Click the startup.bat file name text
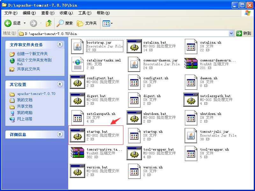Screen dimensions: 255x191 click(97, 131)
